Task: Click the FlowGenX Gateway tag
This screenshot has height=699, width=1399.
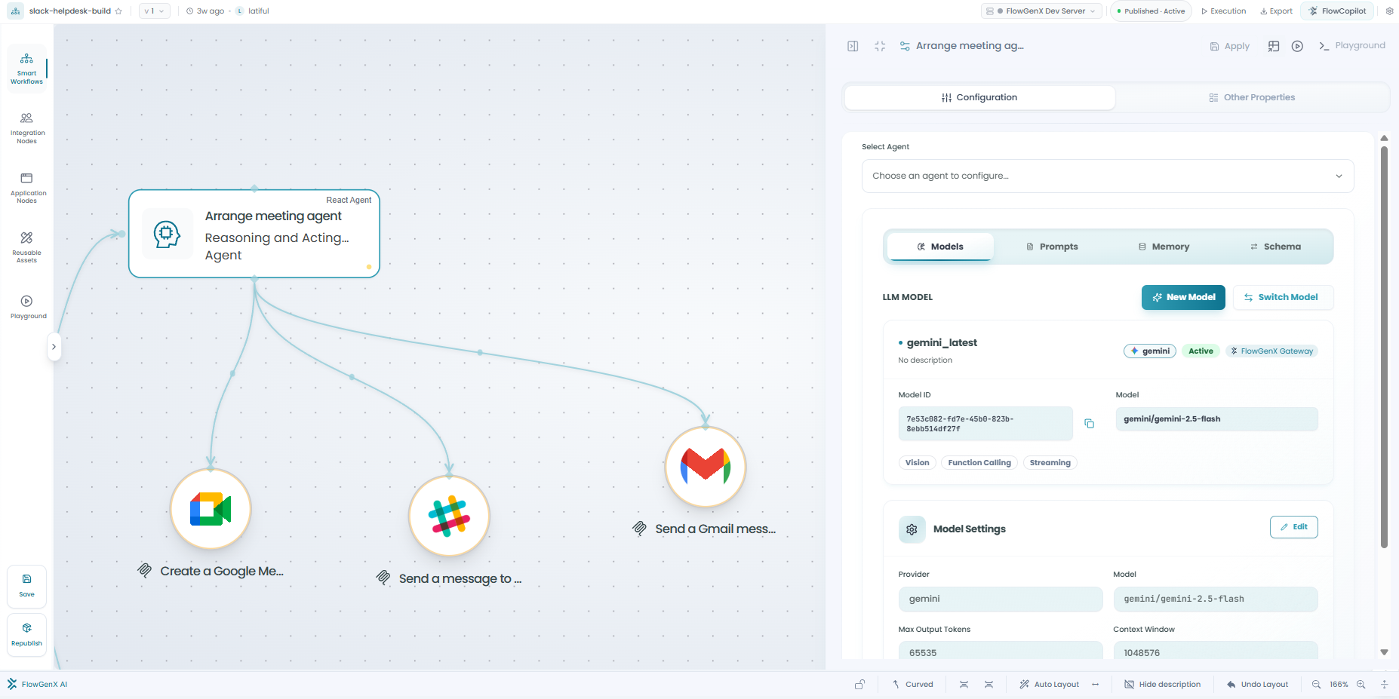Action: coord(1271,351)
